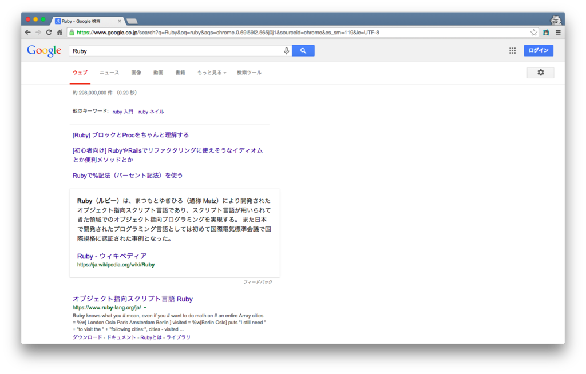Open the Chrome hamburger menu
586x374 pixels.
pos(558,33)
